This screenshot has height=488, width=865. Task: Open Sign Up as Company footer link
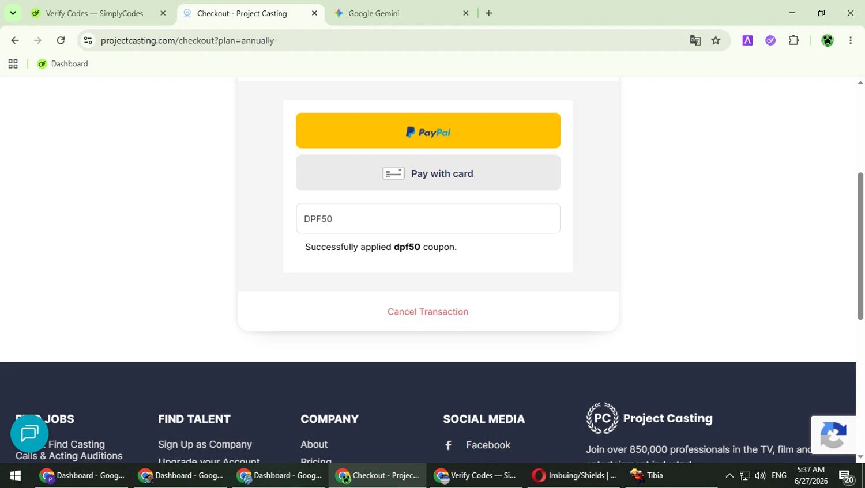(205, 444)
